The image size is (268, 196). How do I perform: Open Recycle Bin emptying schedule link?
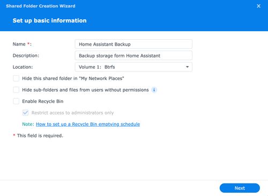pyautogui.click(x=88, y=124)
